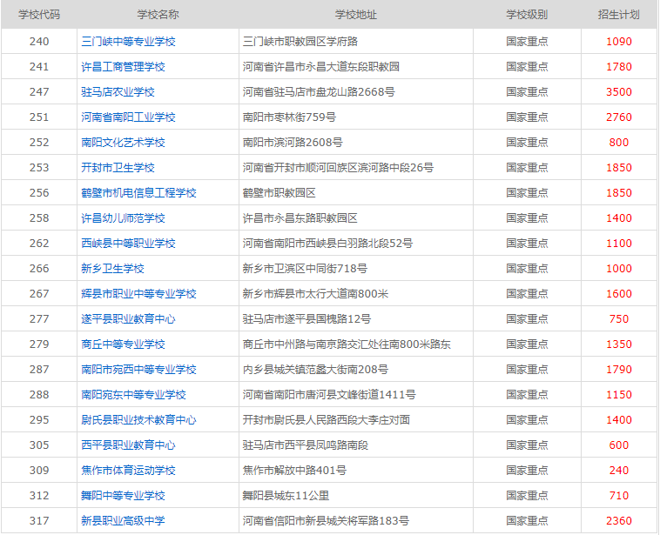Select the 河南省南阳工业学校 link
Viewport: 660px width, 535px height.
pyautogui.click(x=128, y=117)
